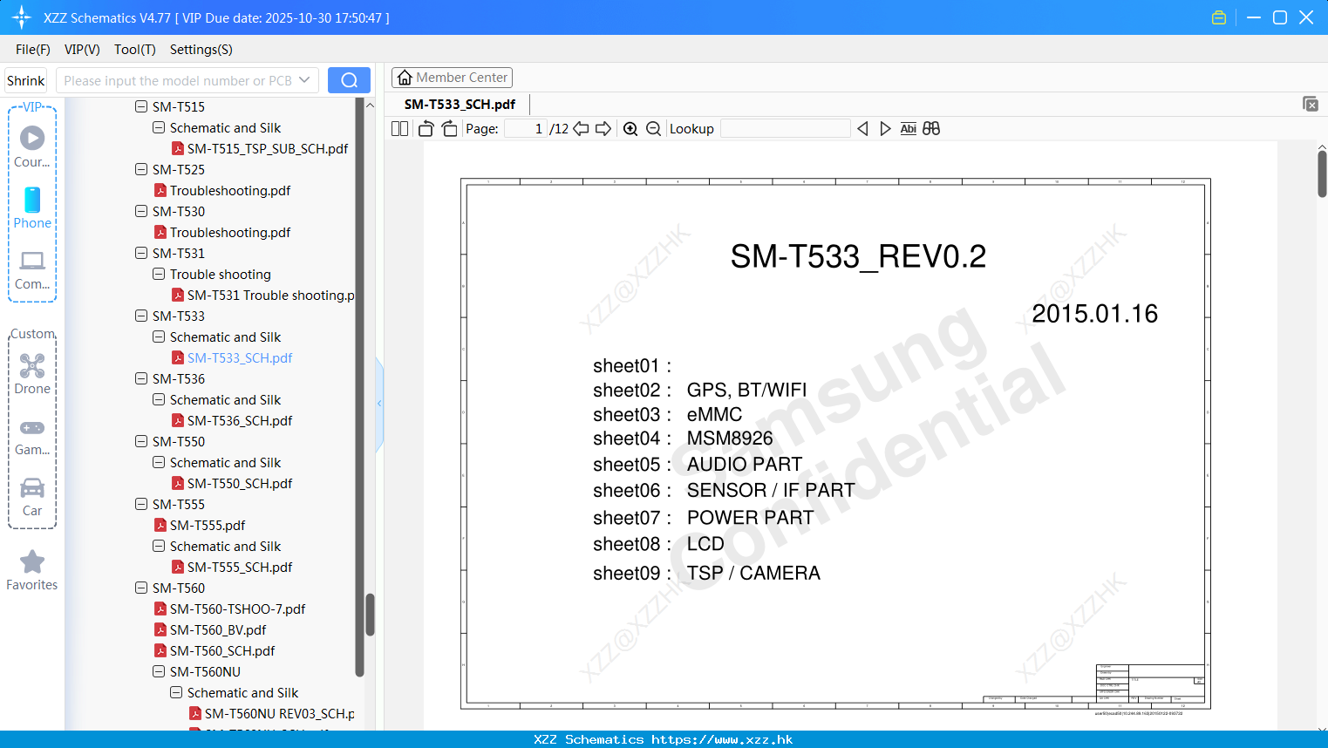Collapse Trouble shooting folder under SM-T531

pos(159,274)
